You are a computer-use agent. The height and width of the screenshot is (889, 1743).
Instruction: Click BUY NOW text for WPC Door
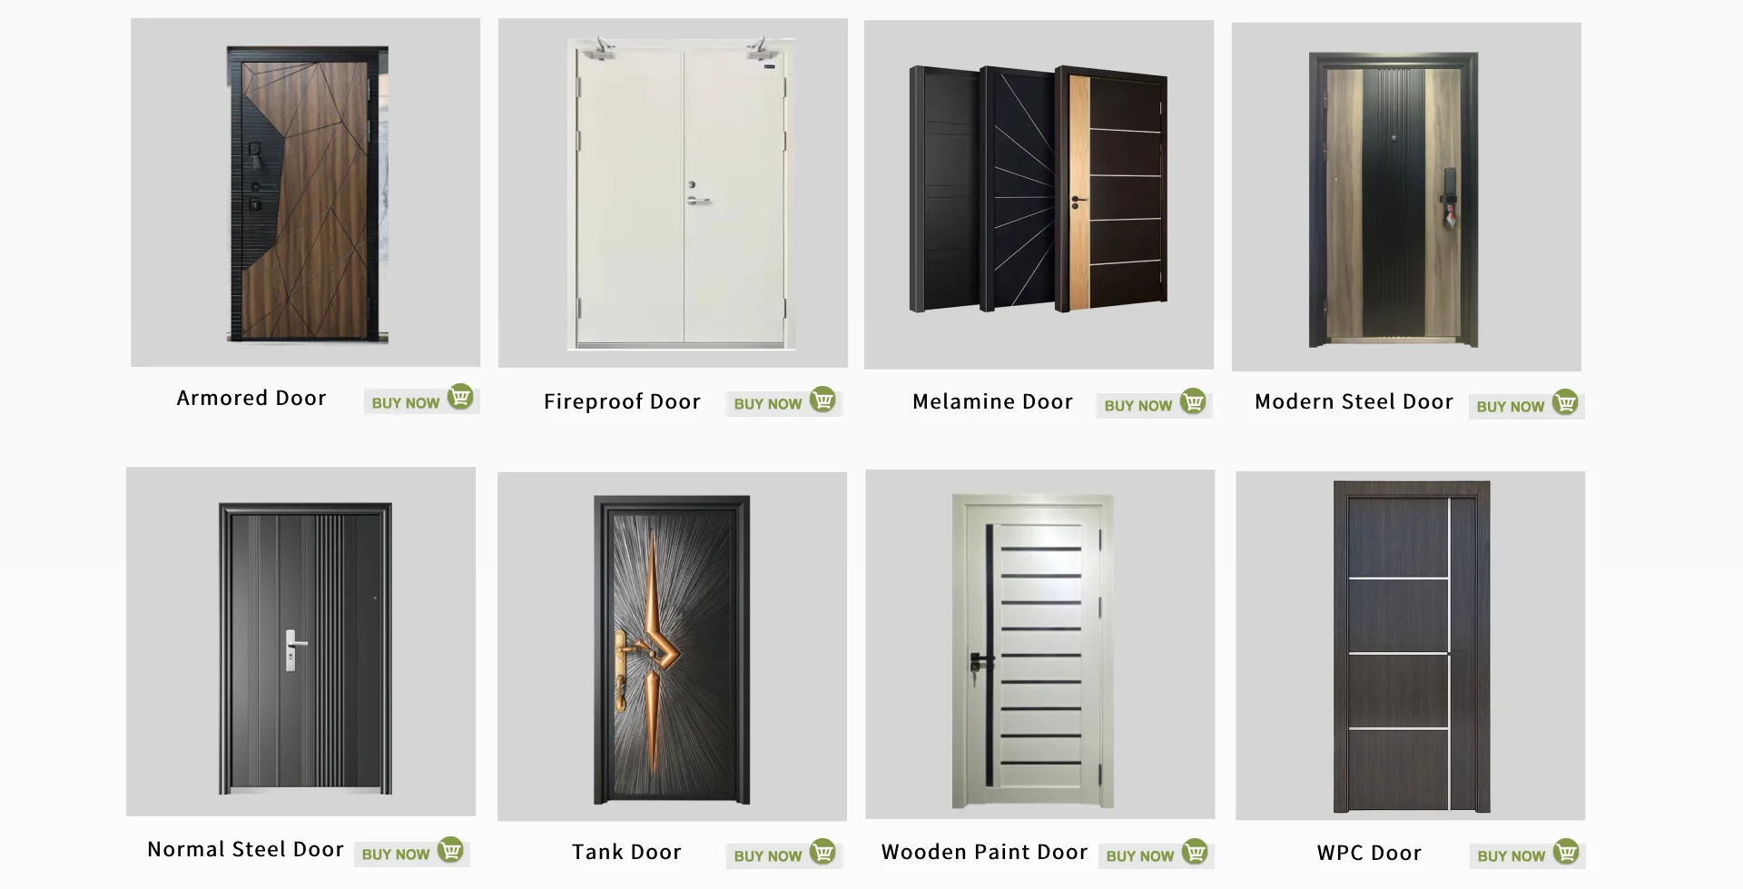(1511, 855)
